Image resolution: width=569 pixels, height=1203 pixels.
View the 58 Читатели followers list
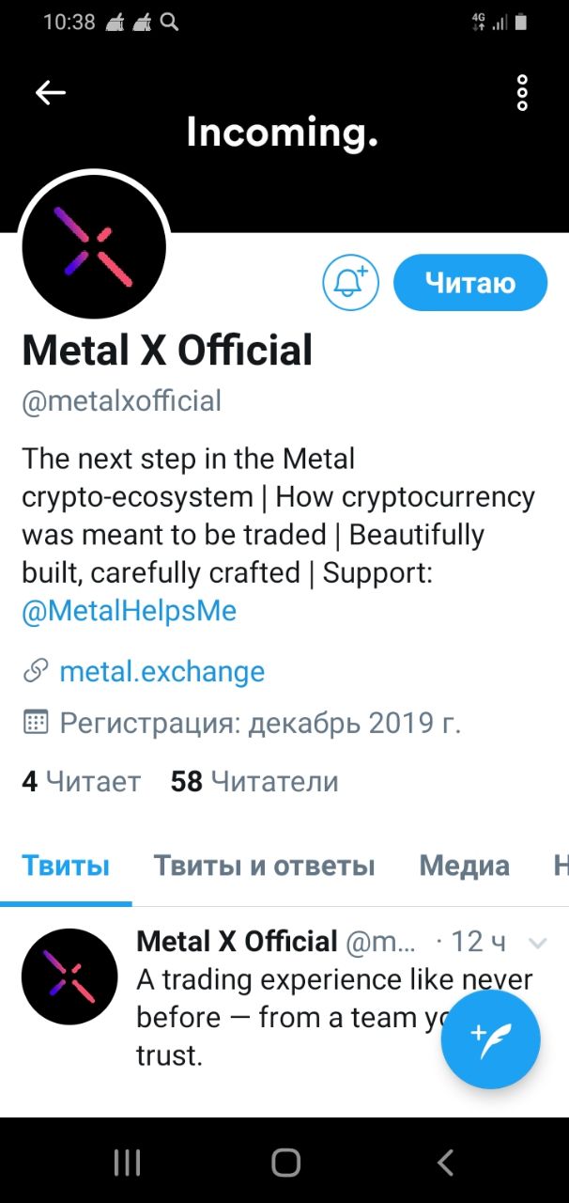tap(254, 781)
